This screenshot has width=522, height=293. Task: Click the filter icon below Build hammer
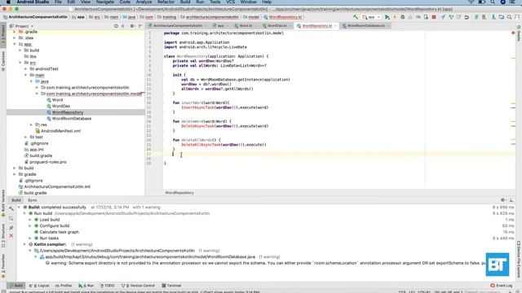point(11,218)
